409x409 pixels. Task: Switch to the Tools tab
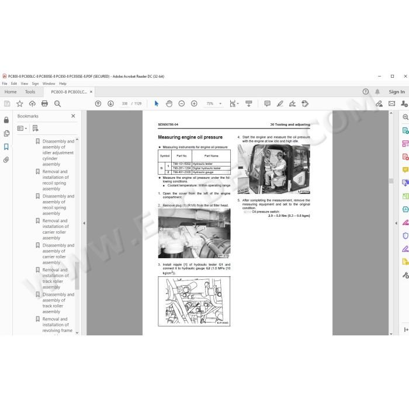(30, 92)
